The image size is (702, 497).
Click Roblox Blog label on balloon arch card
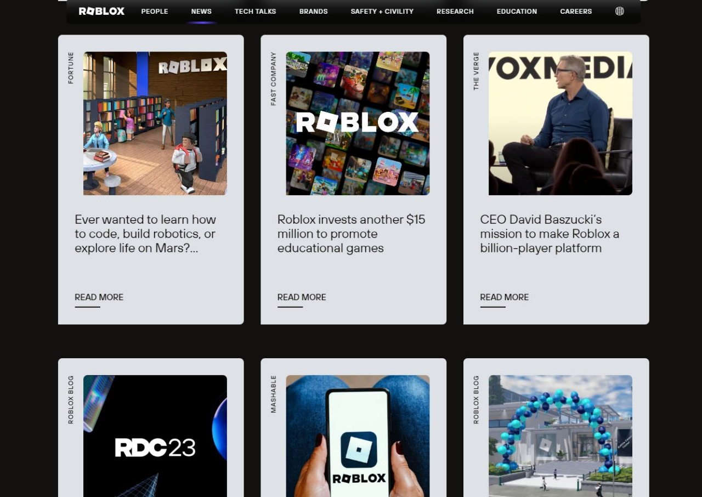pyautogui.click(x=476, y=399)
